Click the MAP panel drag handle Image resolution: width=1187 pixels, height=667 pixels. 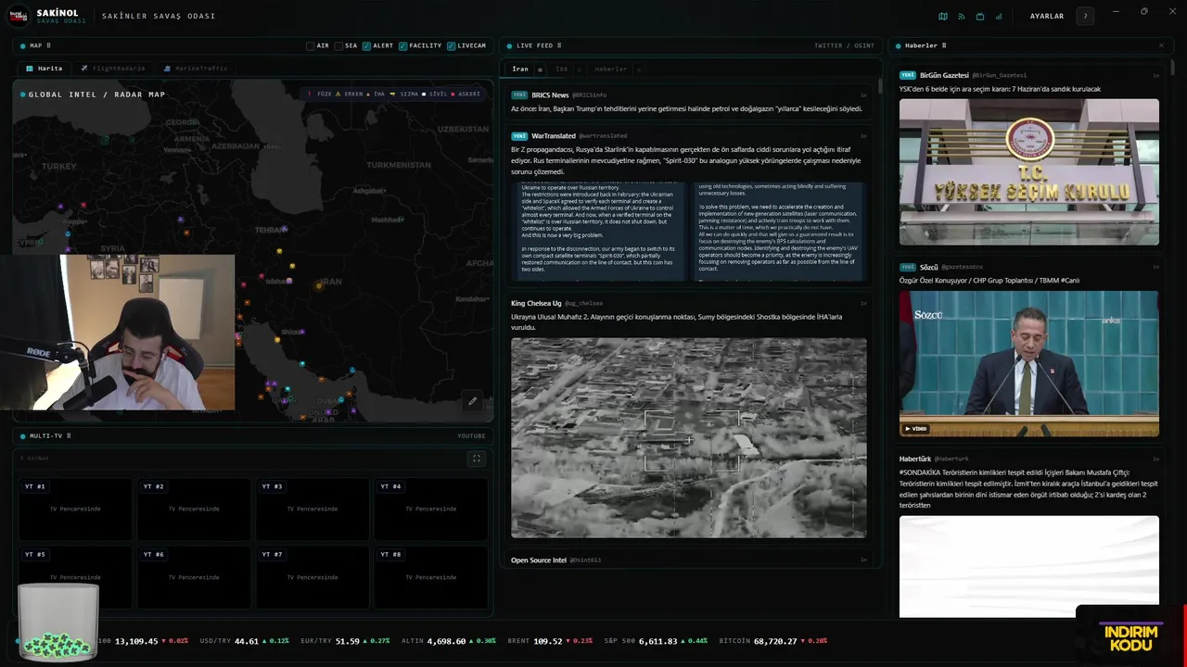48,45
